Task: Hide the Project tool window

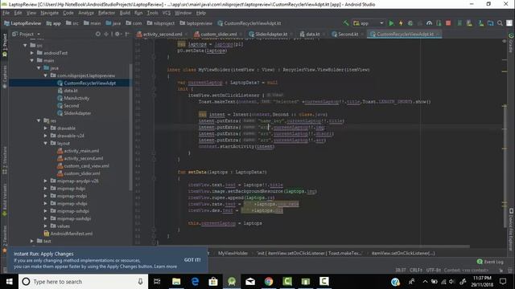Action: click(x=127, y=34)
